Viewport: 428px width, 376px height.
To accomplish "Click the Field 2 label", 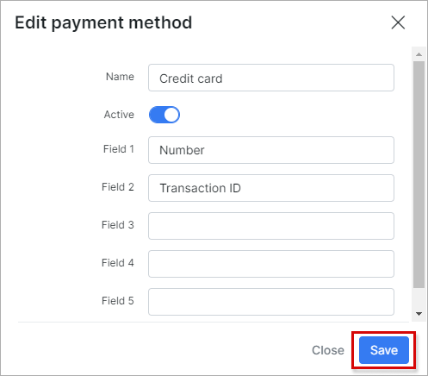I will click(x=118, y=187).
